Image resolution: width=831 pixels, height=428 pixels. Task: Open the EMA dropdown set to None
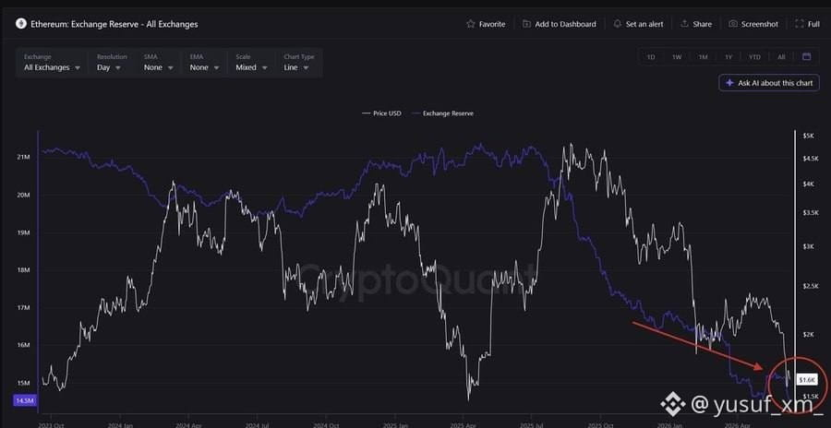pos(205,63)
